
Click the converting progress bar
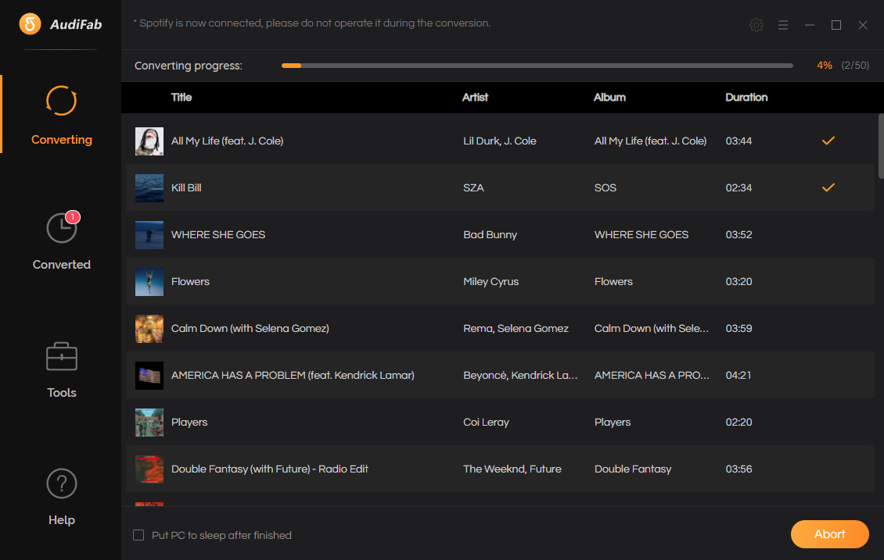pyautogui.click(x=537, y=66)
